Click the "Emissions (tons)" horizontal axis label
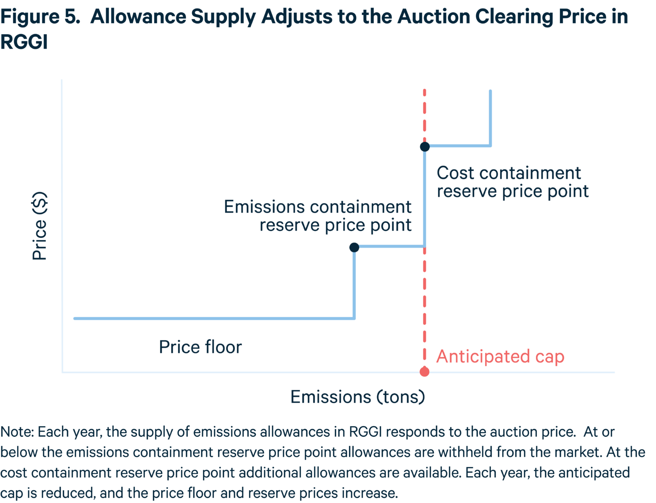656x503 pixels. (x=357, y=397)
